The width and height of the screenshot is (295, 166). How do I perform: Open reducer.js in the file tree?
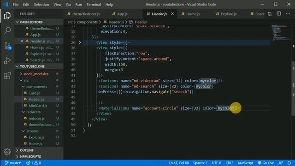[39, 118]
